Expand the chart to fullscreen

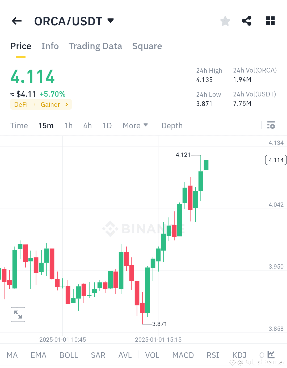(x=18, y=314)
